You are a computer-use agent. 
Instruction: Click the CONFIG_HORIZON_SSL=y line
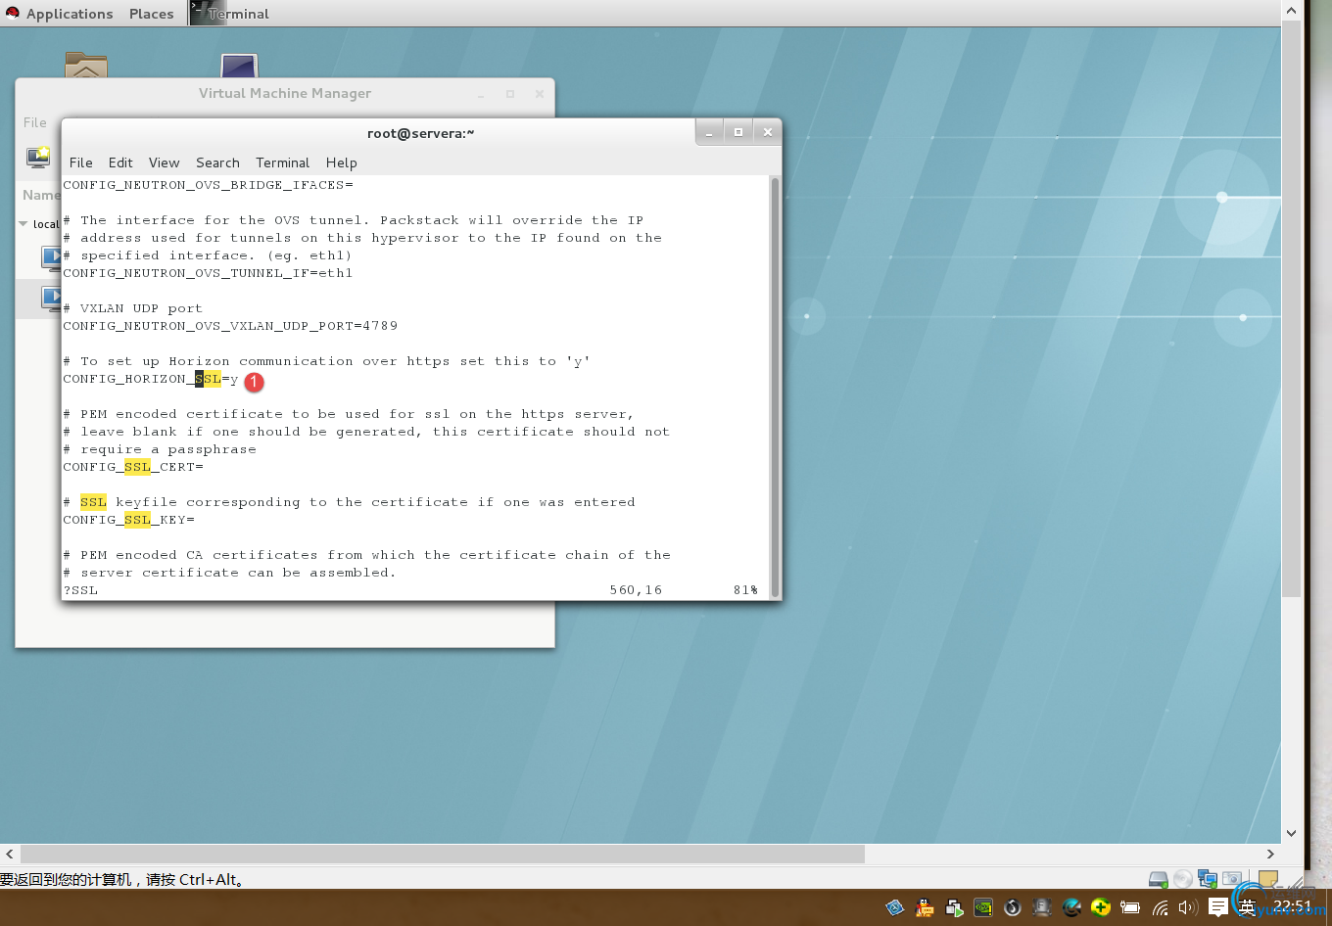[x=151, y=379]
